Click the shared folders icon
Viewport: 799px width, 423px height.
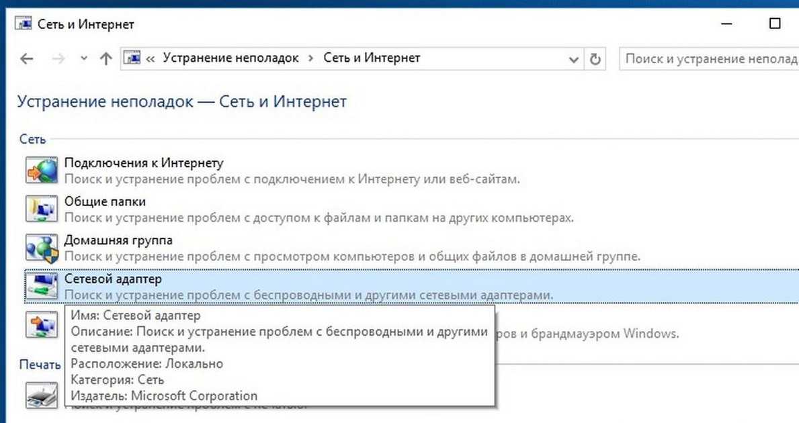pyautogui.click(x=42, y=209)
